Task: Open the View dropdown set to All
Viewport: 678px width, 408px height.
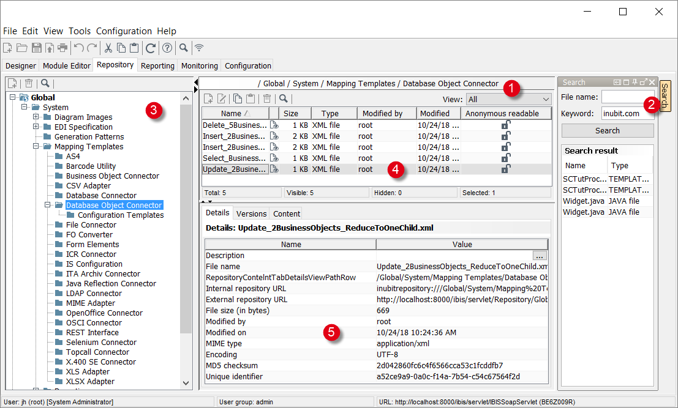Action: click(x=508, y=99)
